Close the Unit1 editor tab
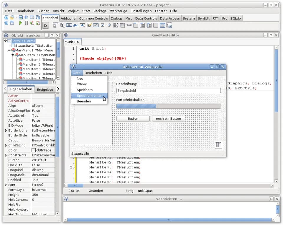 [78, 42]
